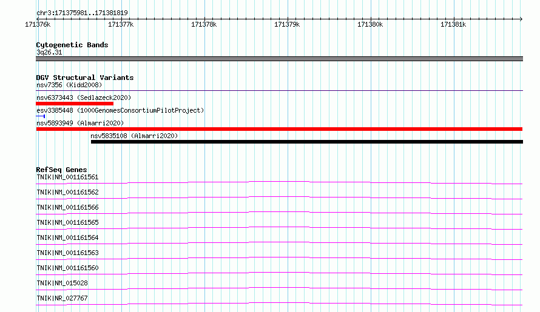Screen dimensions: 540x312
Task: Open transcript TNIK|NM_001161566
Action: tap(67, 207)
